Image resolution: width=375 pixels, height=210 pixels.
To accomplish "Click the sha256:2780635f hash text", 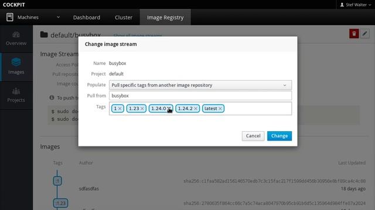I will [275, 203].
